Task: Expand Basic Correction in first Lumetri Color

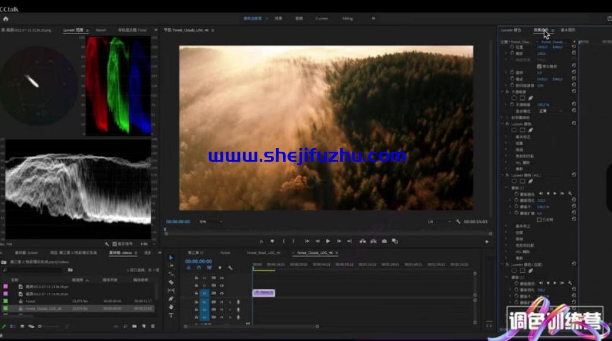Action: coord(507,137)
